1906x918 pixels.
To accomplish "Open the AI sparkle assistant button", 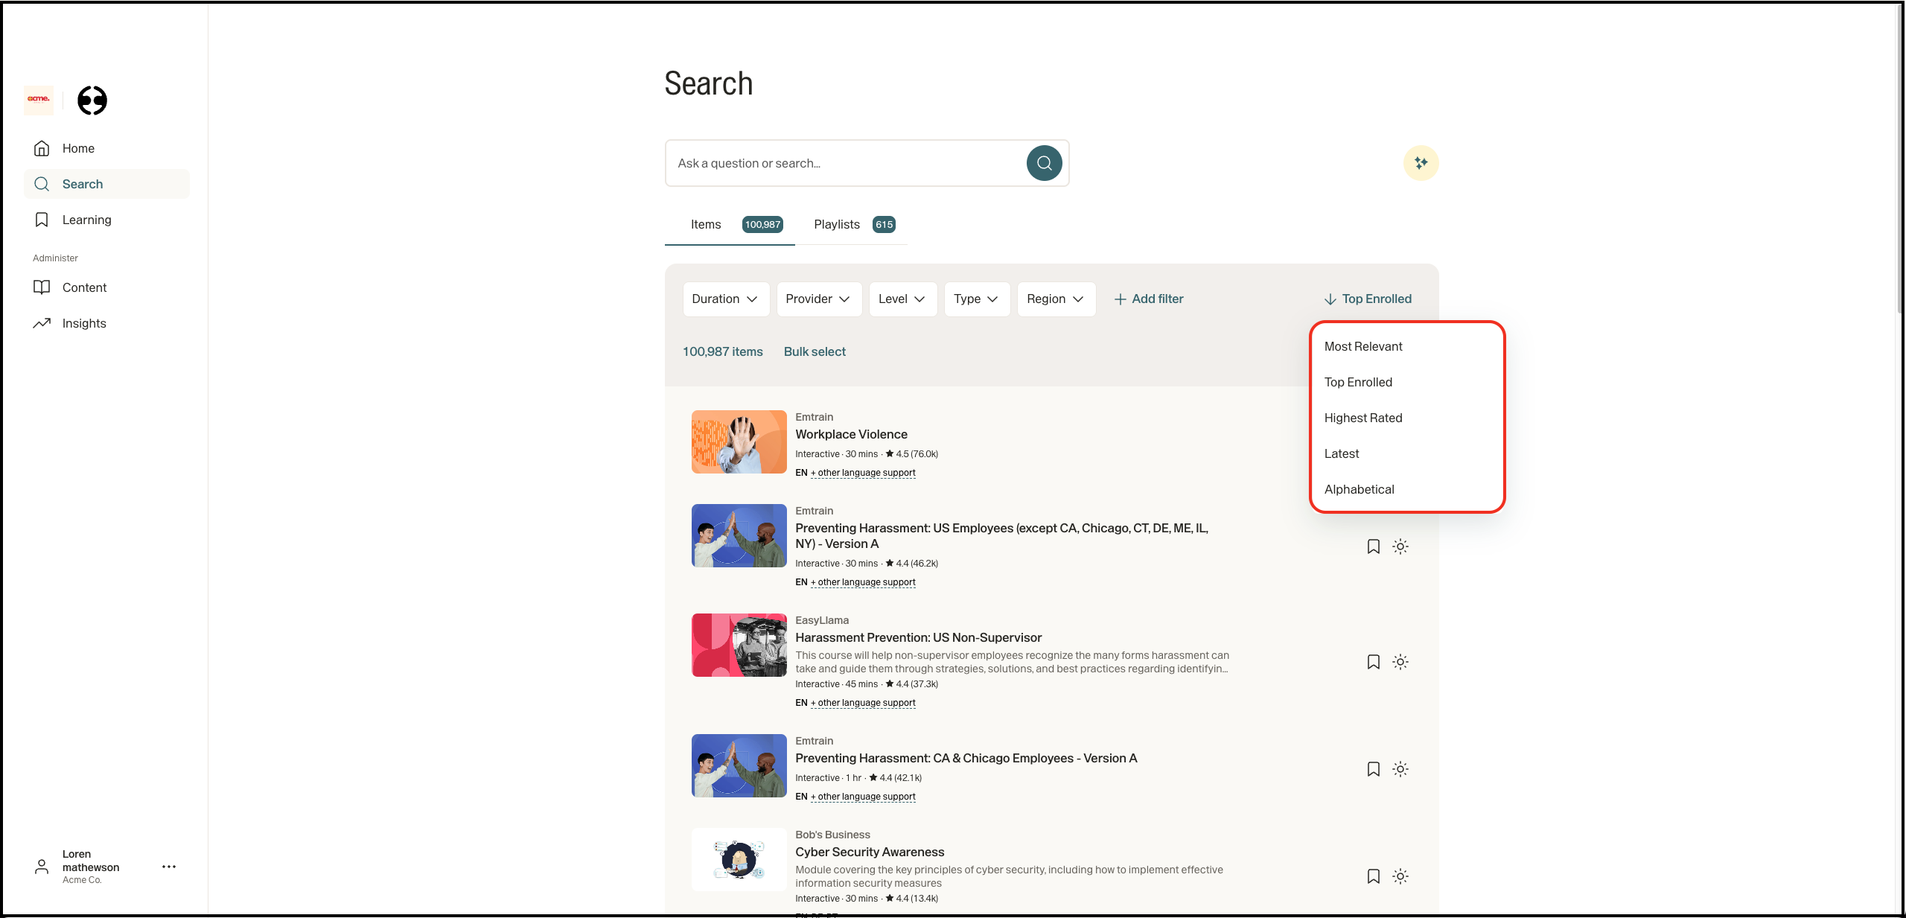I will click(1421, 163).
